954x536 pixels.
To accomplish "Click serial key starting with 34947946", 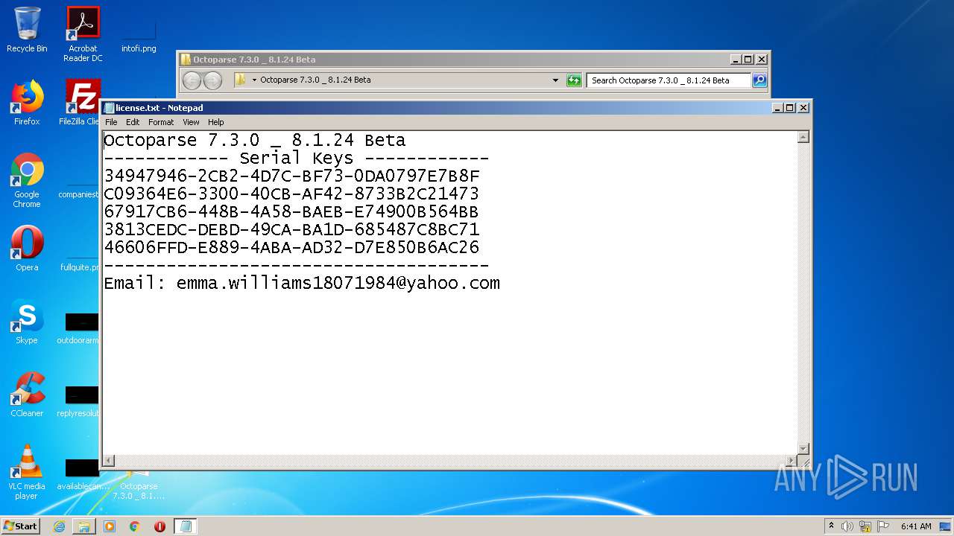I will click(291, 176).
